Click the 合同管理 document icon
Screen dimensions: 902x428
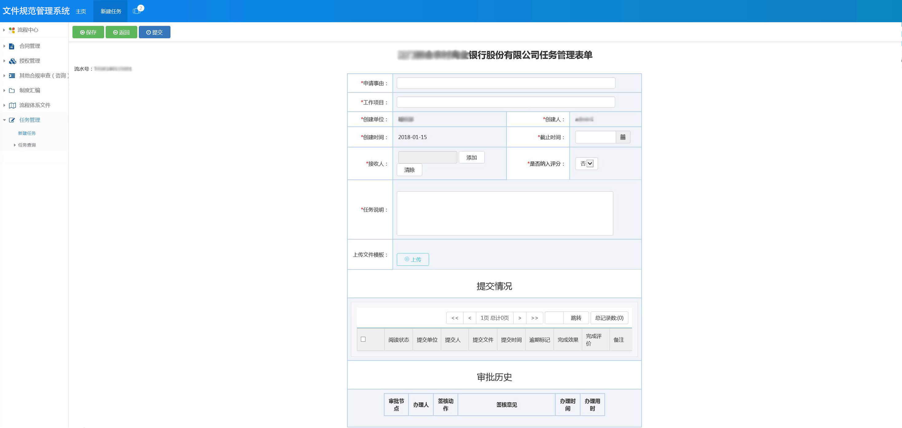pyautogui.click(x=12, y=46)
